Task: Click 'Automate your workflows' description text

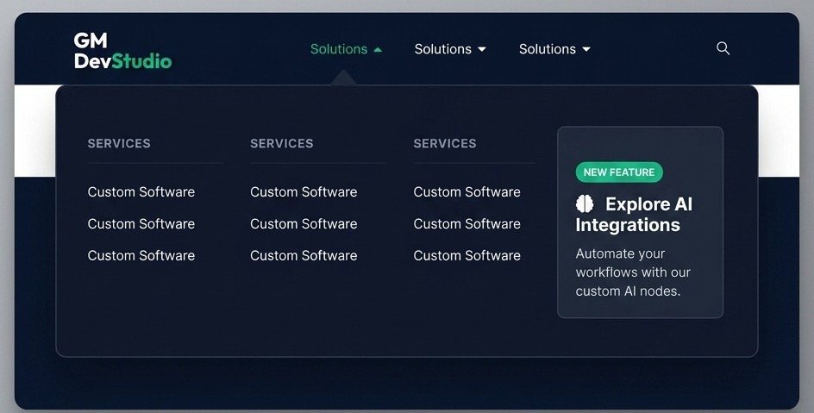Action: click(x=633, y=272)
